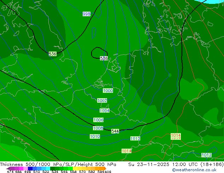Click the 546 legend value
Screen dimensions: 224x173
[64, 172]
